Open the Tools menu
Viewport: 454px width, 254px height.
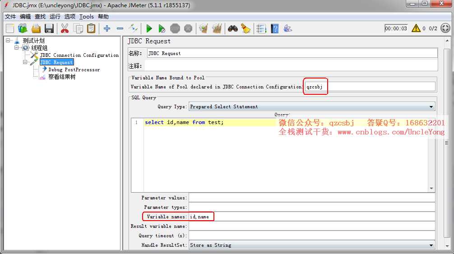(87, 17)
